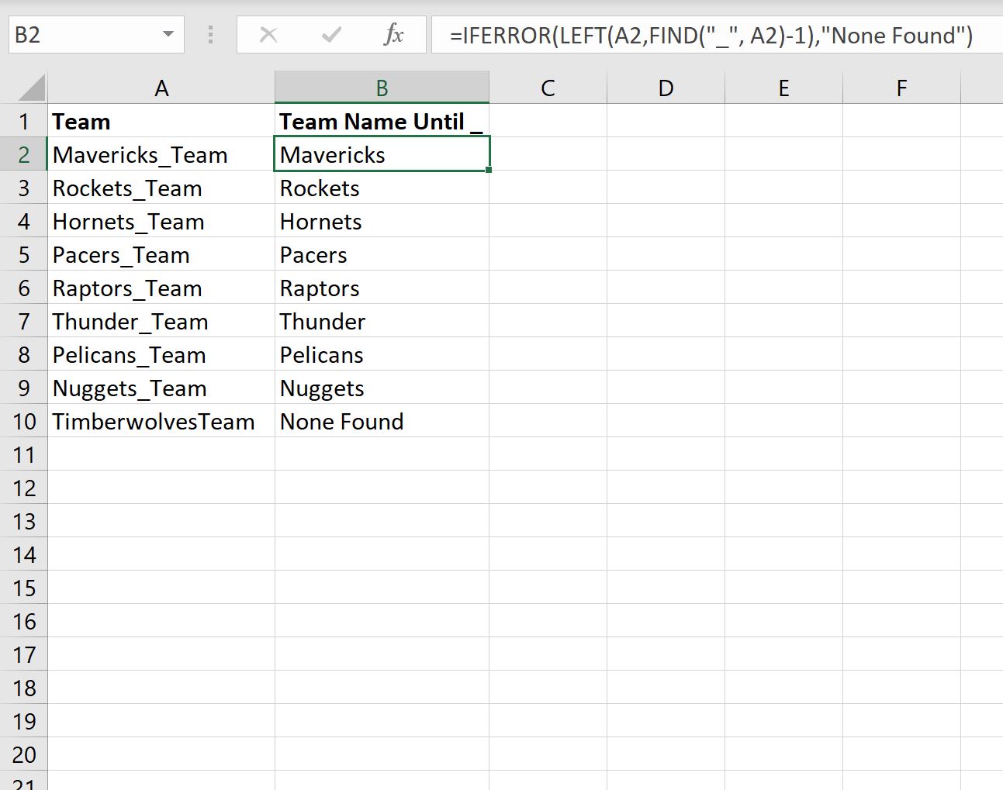This screenshot has width=1003, height=790.
Task: Click the three-dot divider beside Name Box
Action: coord(210,35)
